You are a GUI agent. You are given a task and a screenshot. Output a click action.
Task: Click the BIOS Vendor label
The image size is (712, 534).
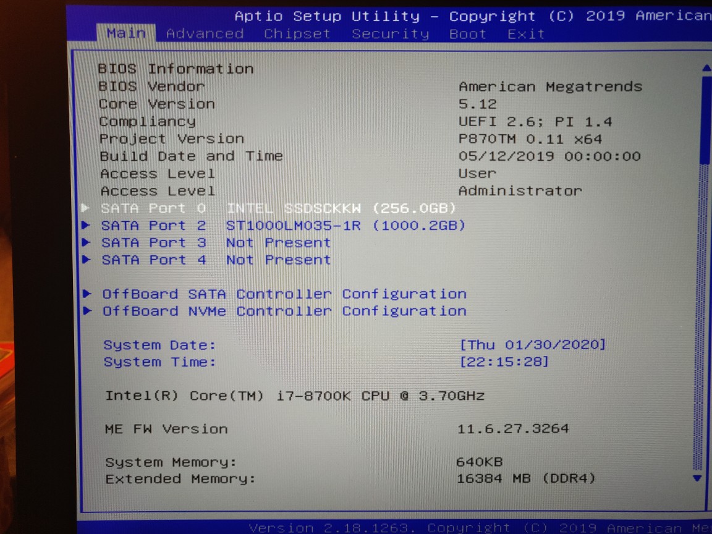point(151,87)
